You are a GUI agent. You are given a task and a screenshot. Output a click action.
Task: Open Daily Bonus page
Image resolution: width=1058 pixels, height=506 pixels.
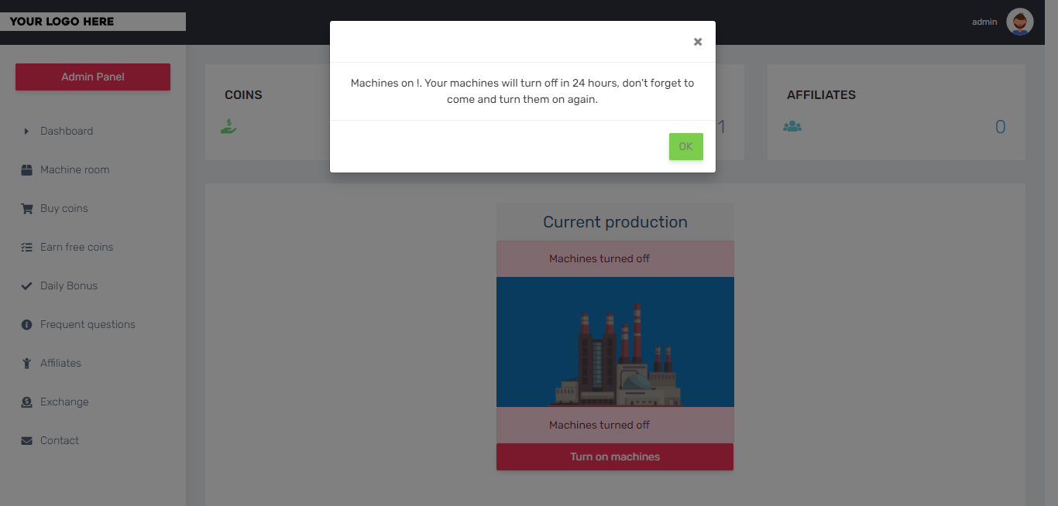[x=69, y=285]
